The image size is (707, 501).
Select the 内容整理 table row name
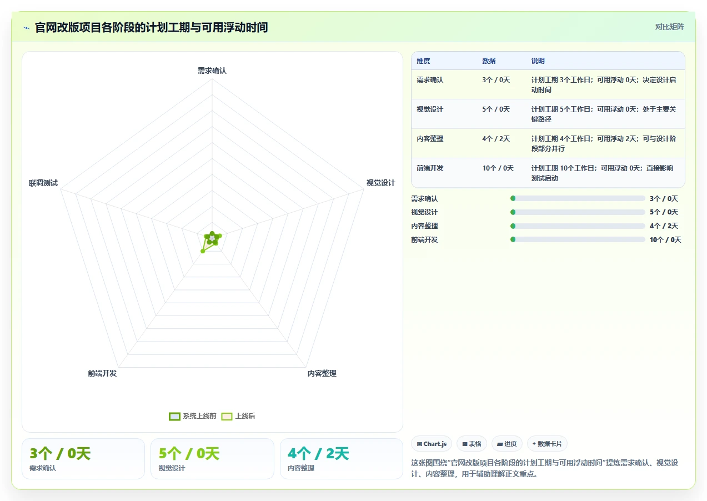click(430, 139)
